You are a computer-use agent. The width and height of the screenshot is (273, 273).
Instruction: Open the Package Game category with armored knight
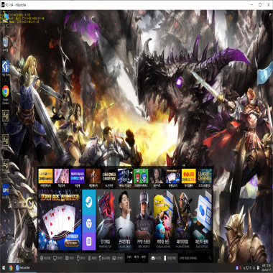coord(182,220)
